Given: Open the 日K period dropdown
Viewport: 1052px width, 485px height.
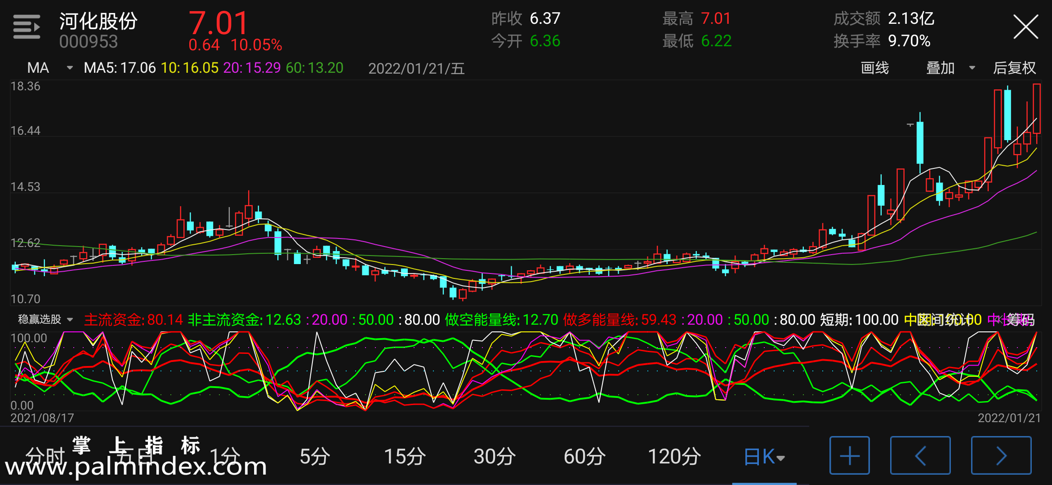Looking at the screenshot, I should tap(764, 457).
